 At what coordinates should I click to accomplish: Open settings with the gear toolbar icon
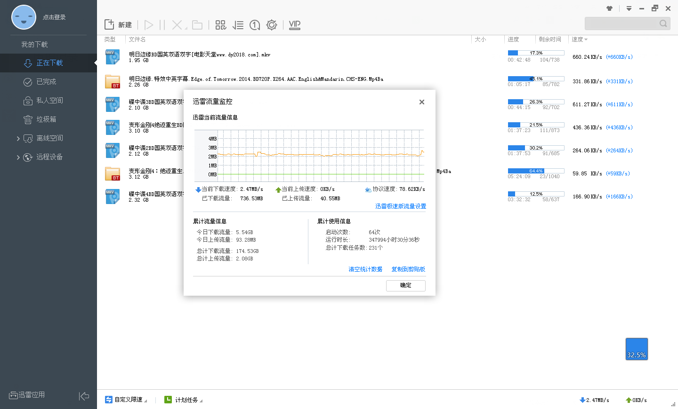272,25
